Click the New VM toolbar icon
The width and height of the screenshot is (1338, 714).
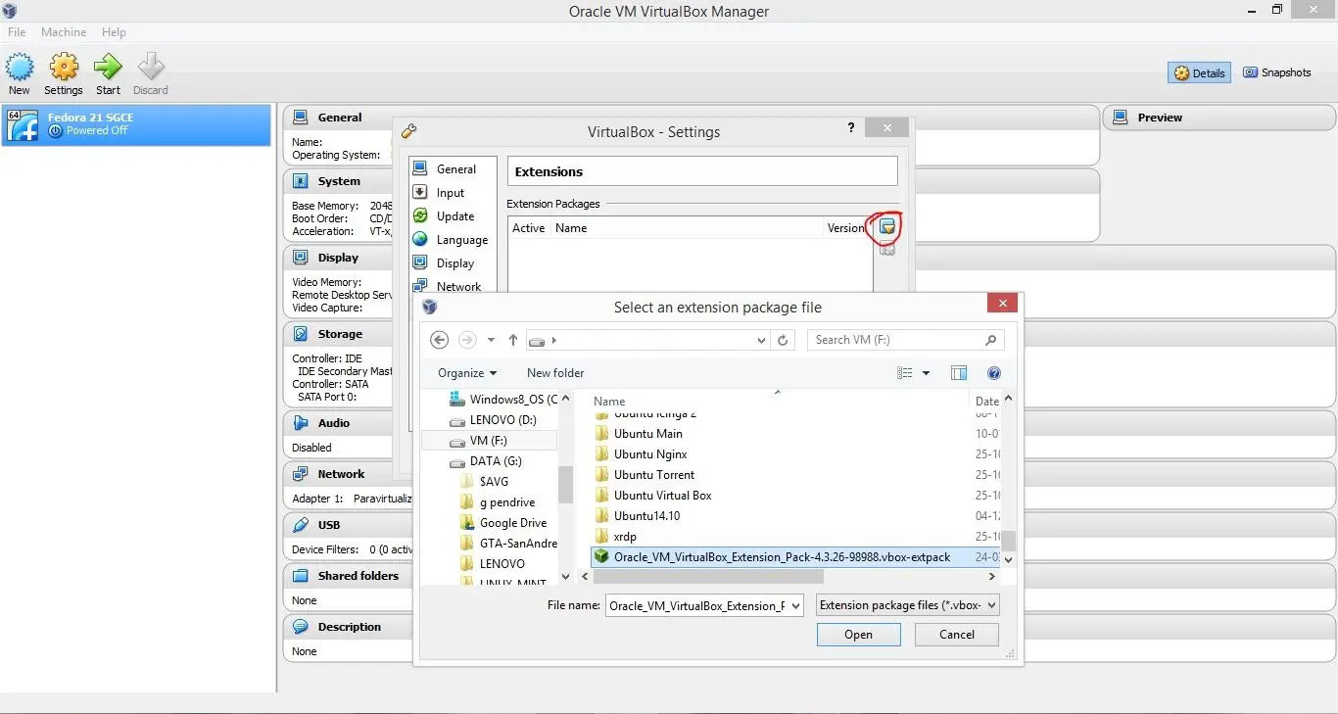pos(20,67)
